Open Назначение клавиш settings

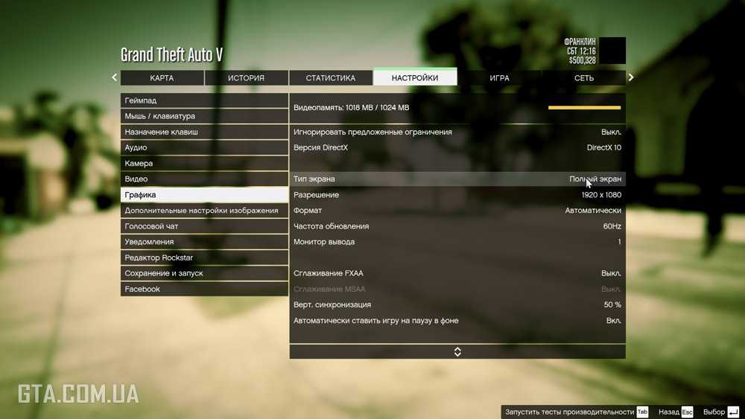(204, 132)
